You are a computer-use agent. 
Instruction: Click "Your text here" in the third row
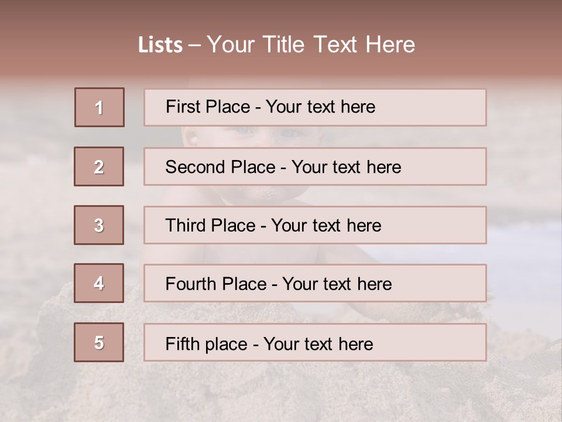tap(326, 226)
